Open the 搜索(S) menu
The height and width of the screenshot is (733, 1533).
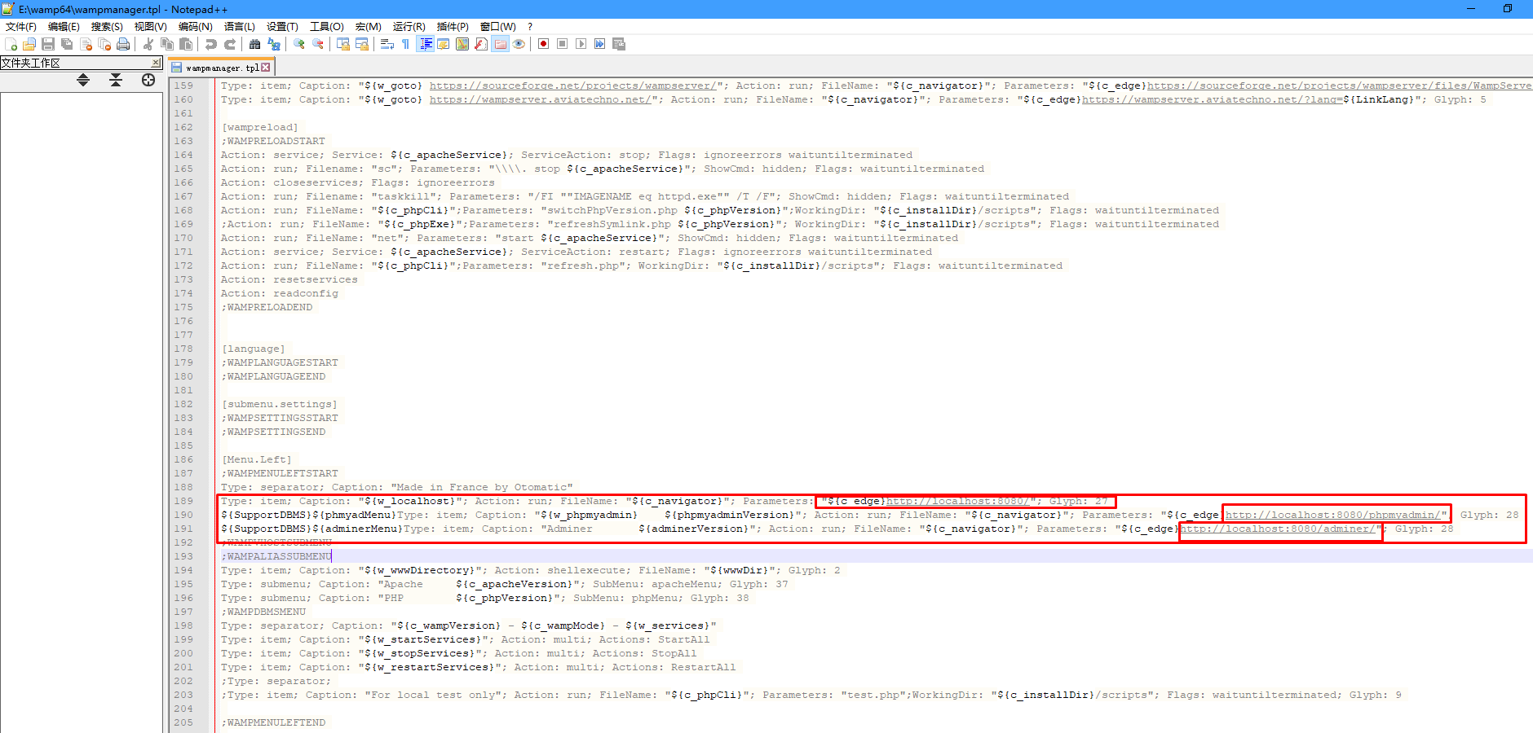(x=107, y=27)
